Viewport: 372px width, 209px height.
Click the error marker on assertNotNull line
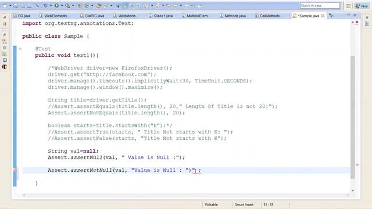15,170
